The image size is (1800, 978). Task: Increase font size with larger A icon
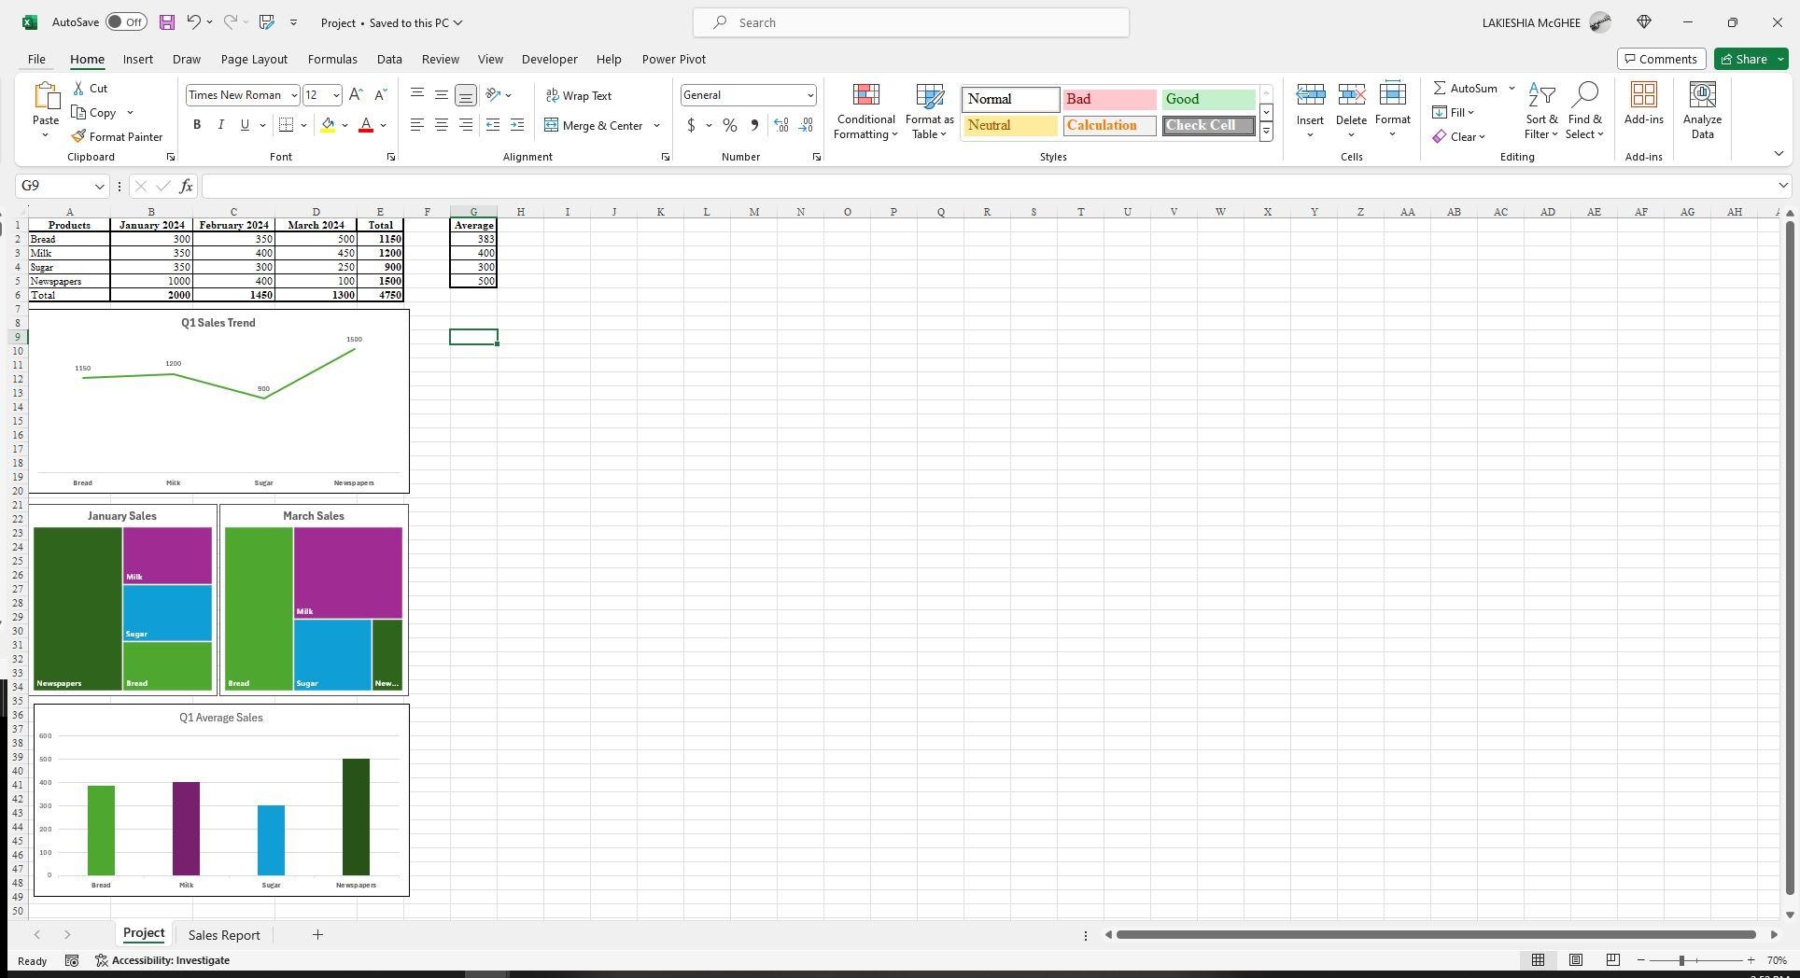click(356, 95)
